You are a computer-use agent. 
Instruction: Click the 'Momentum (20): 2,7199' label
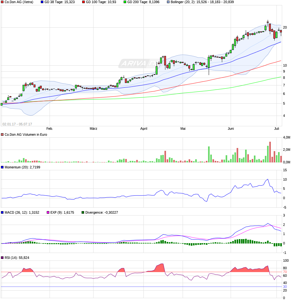(x=22, y=167)
